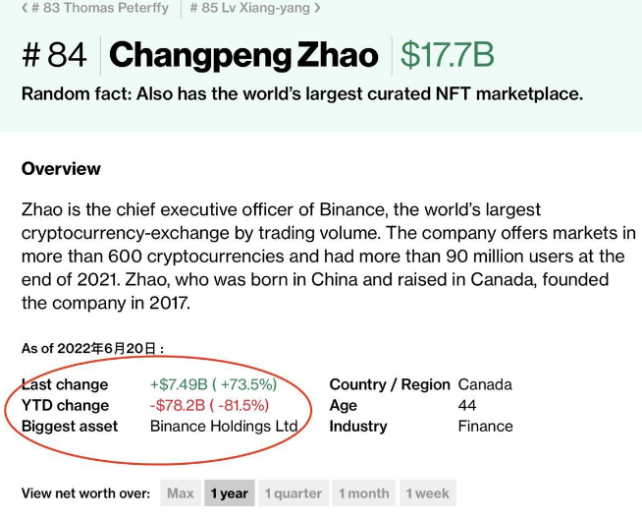642x520 pixels.
Task: Click the As of 2022 date label
Action: click(x=93, y=349)
